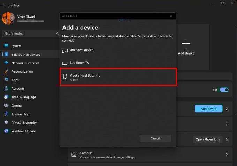
Task: Click the Unknown device icon
Action: 65,50
